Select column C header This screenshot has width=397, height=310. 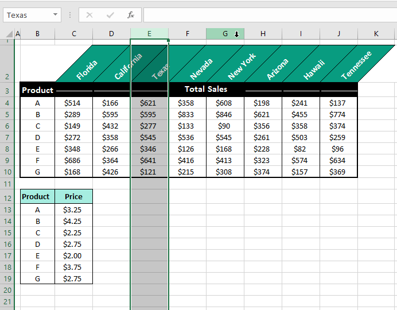73,34
